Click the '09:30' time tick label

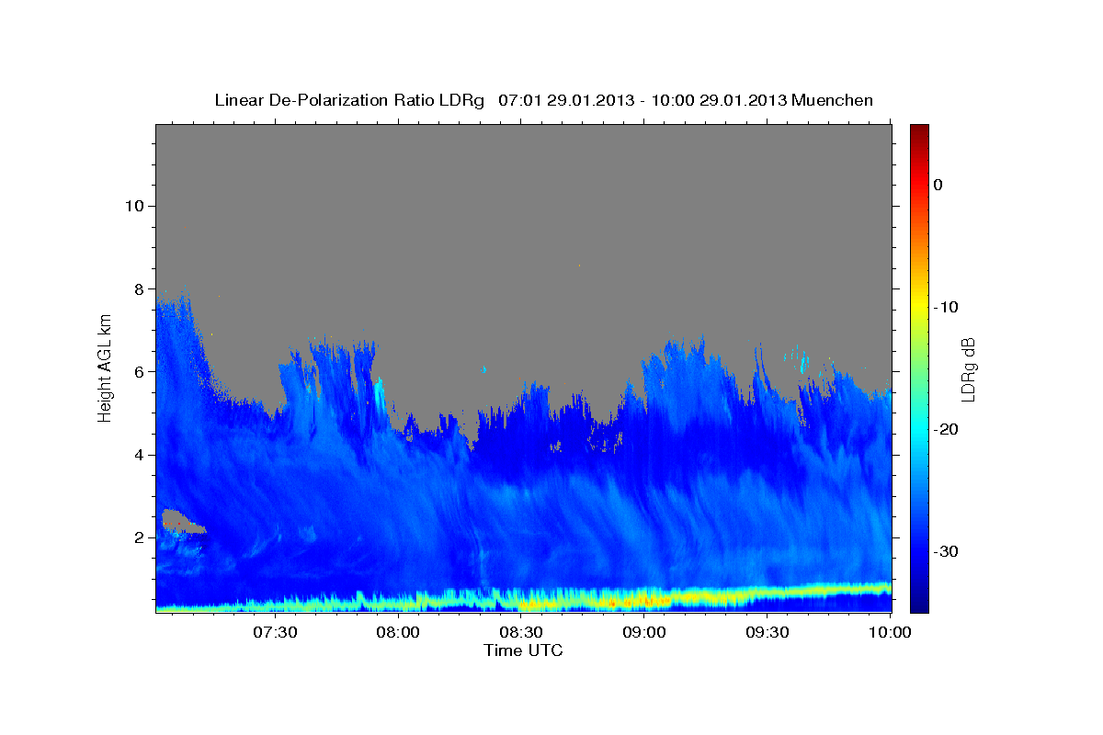point(767,632)
